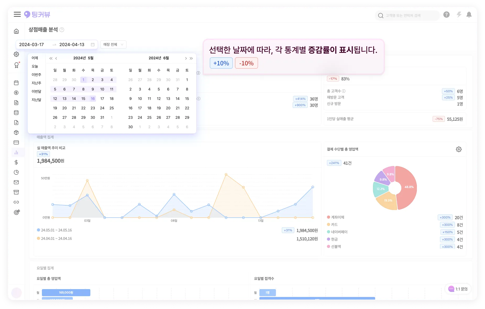Select the 오늘 date preset
Image resolution: width=485 pixels, height=309 pixels.
[35, 66]
